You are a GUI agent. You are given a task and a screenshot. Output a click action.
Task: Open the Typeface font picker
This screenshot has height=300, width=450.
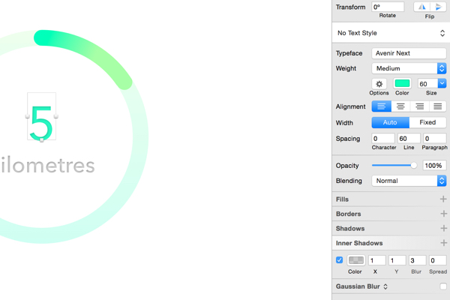409,53
